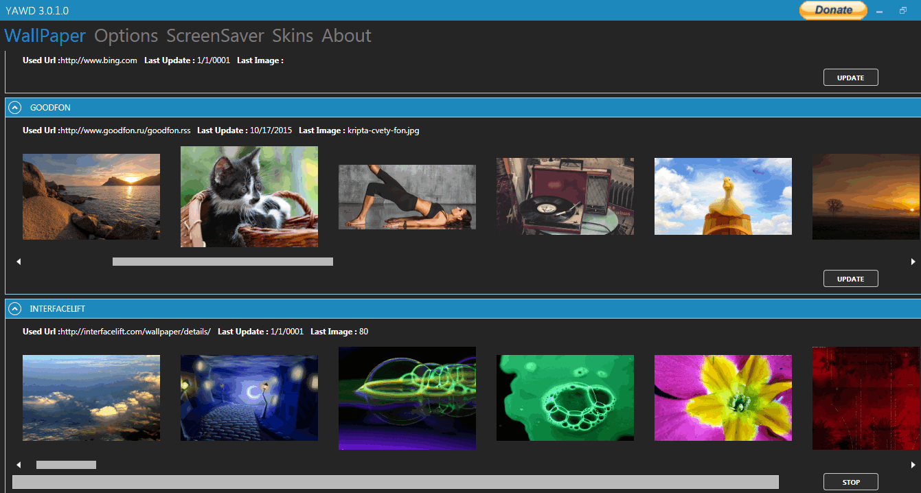This screenshot has width=921, height=493.
Task: Select the green foam bubbles thumbnail
Action: pyautogui.click(x=565, y=398)
